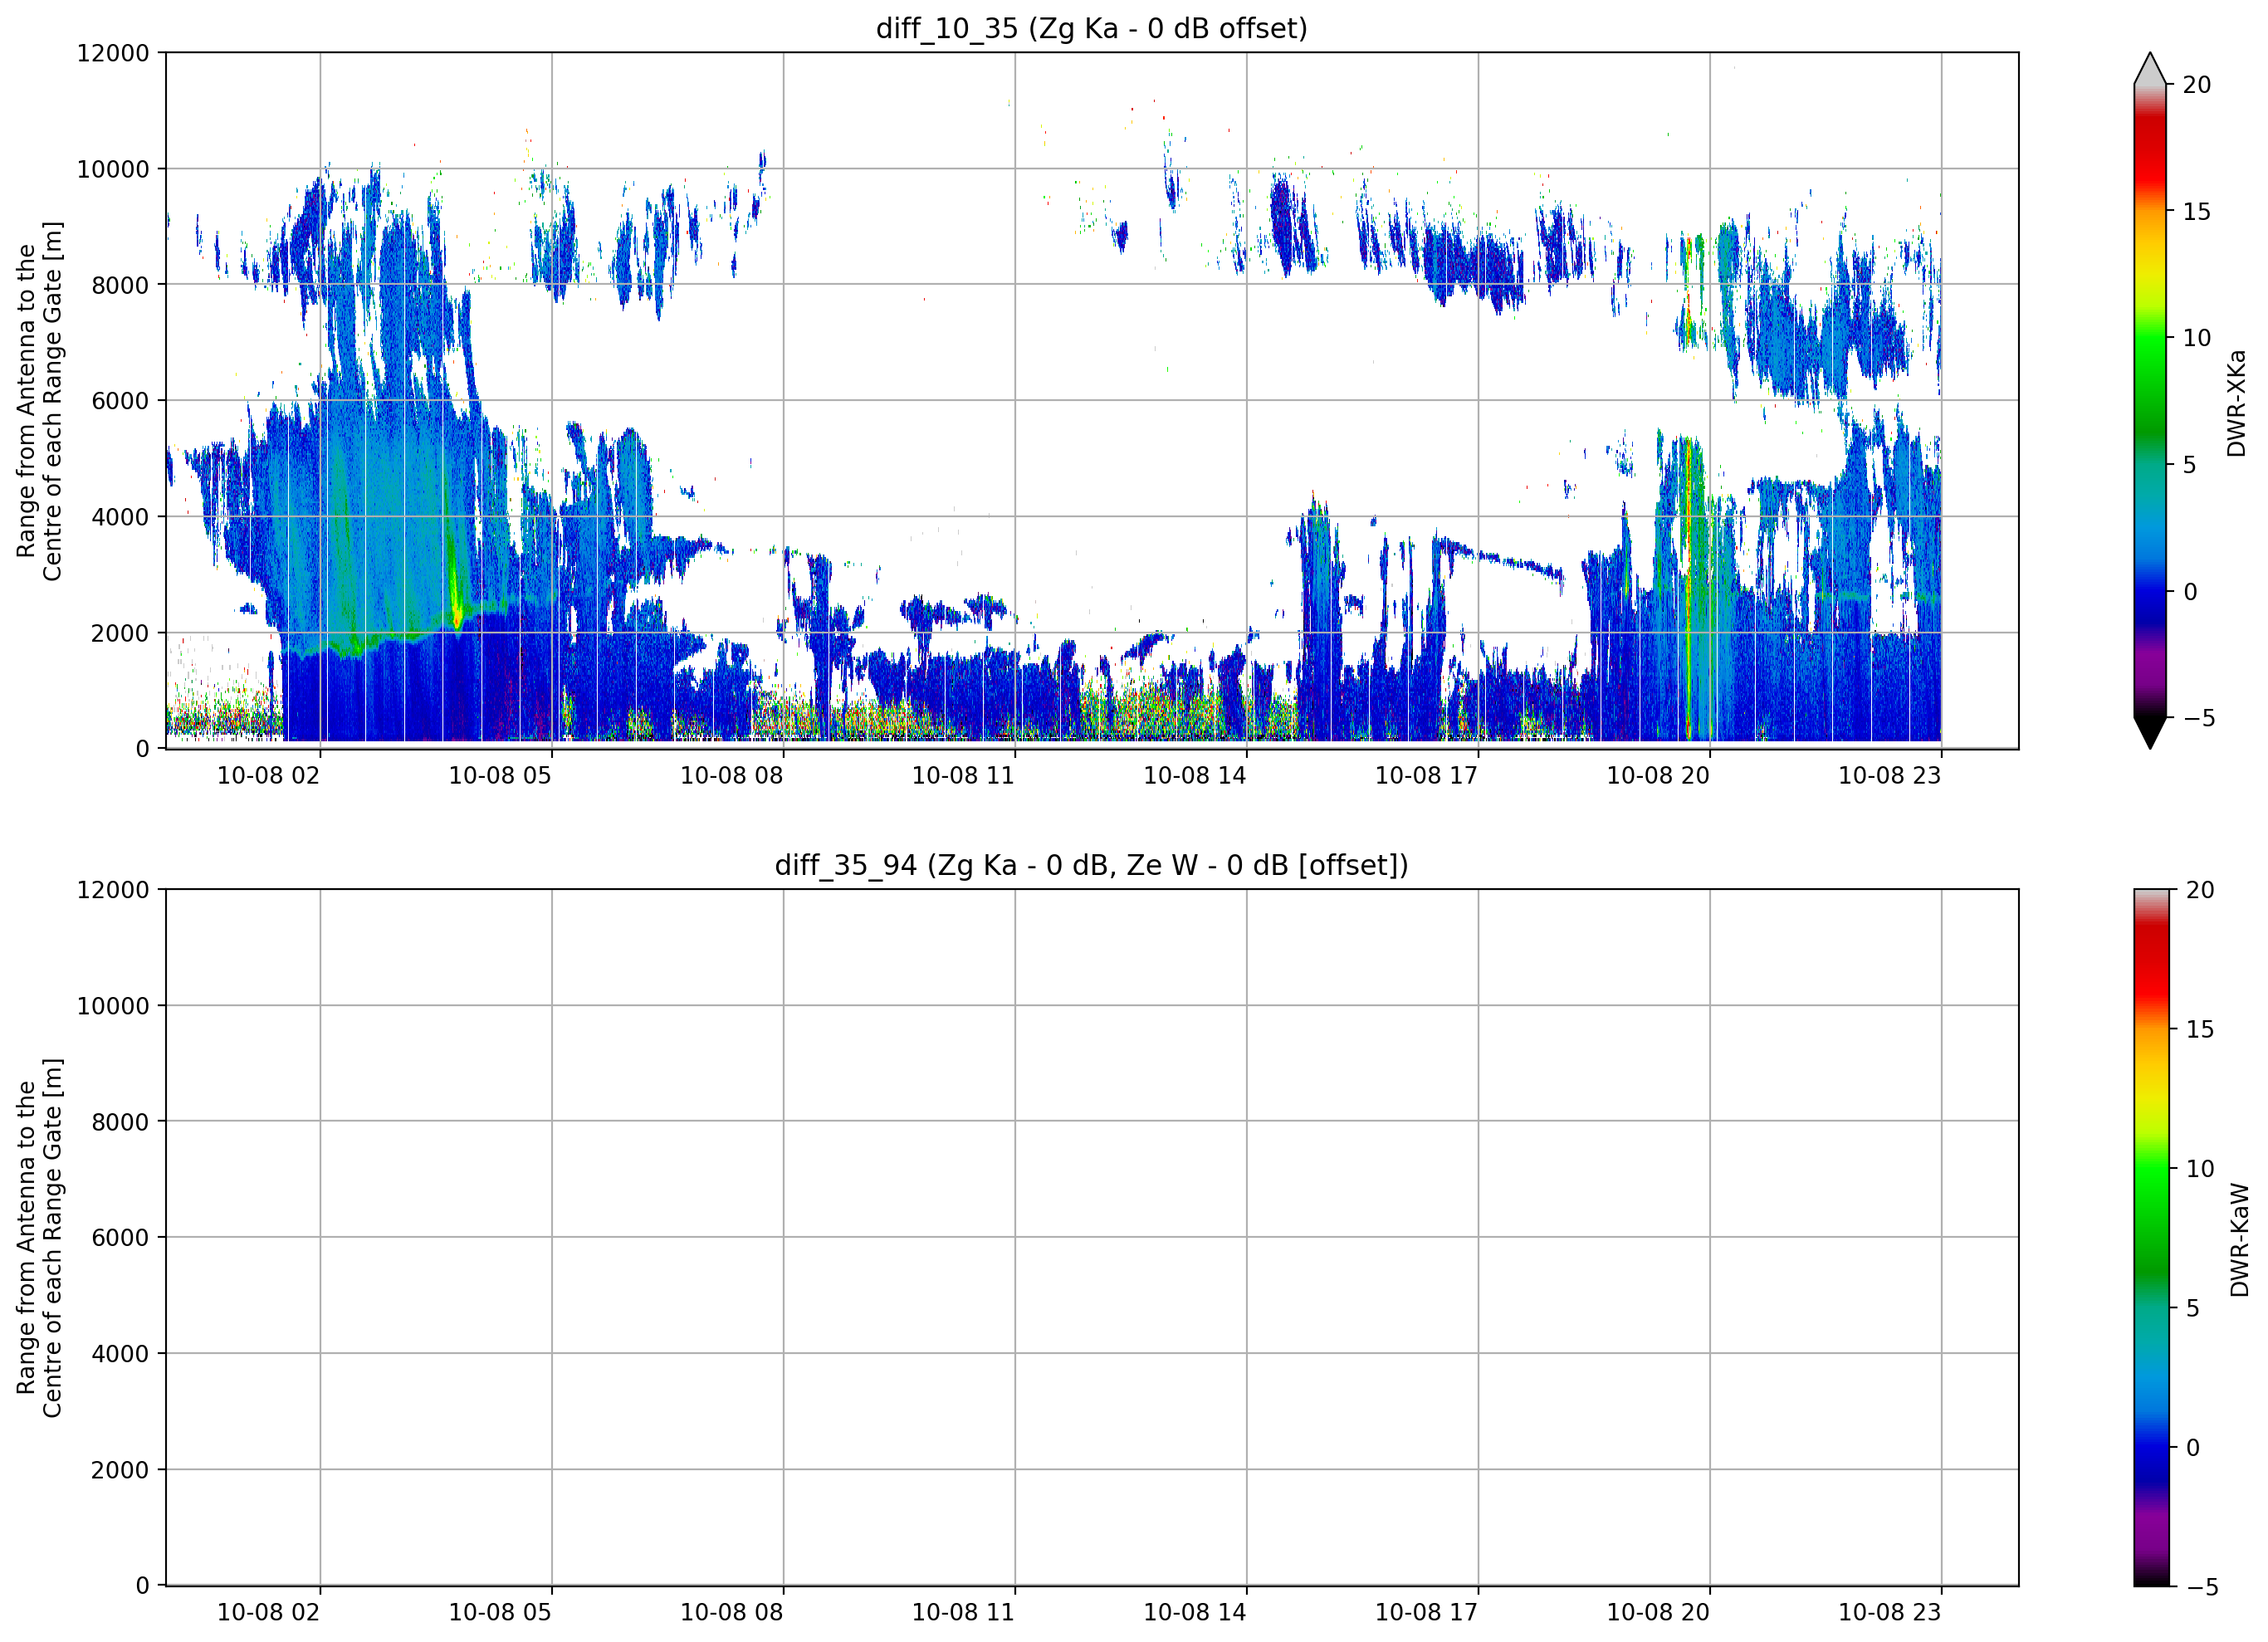Click '10-08 23' tick under the top plot
The height and width of the screenshot is (1642, 2268).
pos(1890,775)
